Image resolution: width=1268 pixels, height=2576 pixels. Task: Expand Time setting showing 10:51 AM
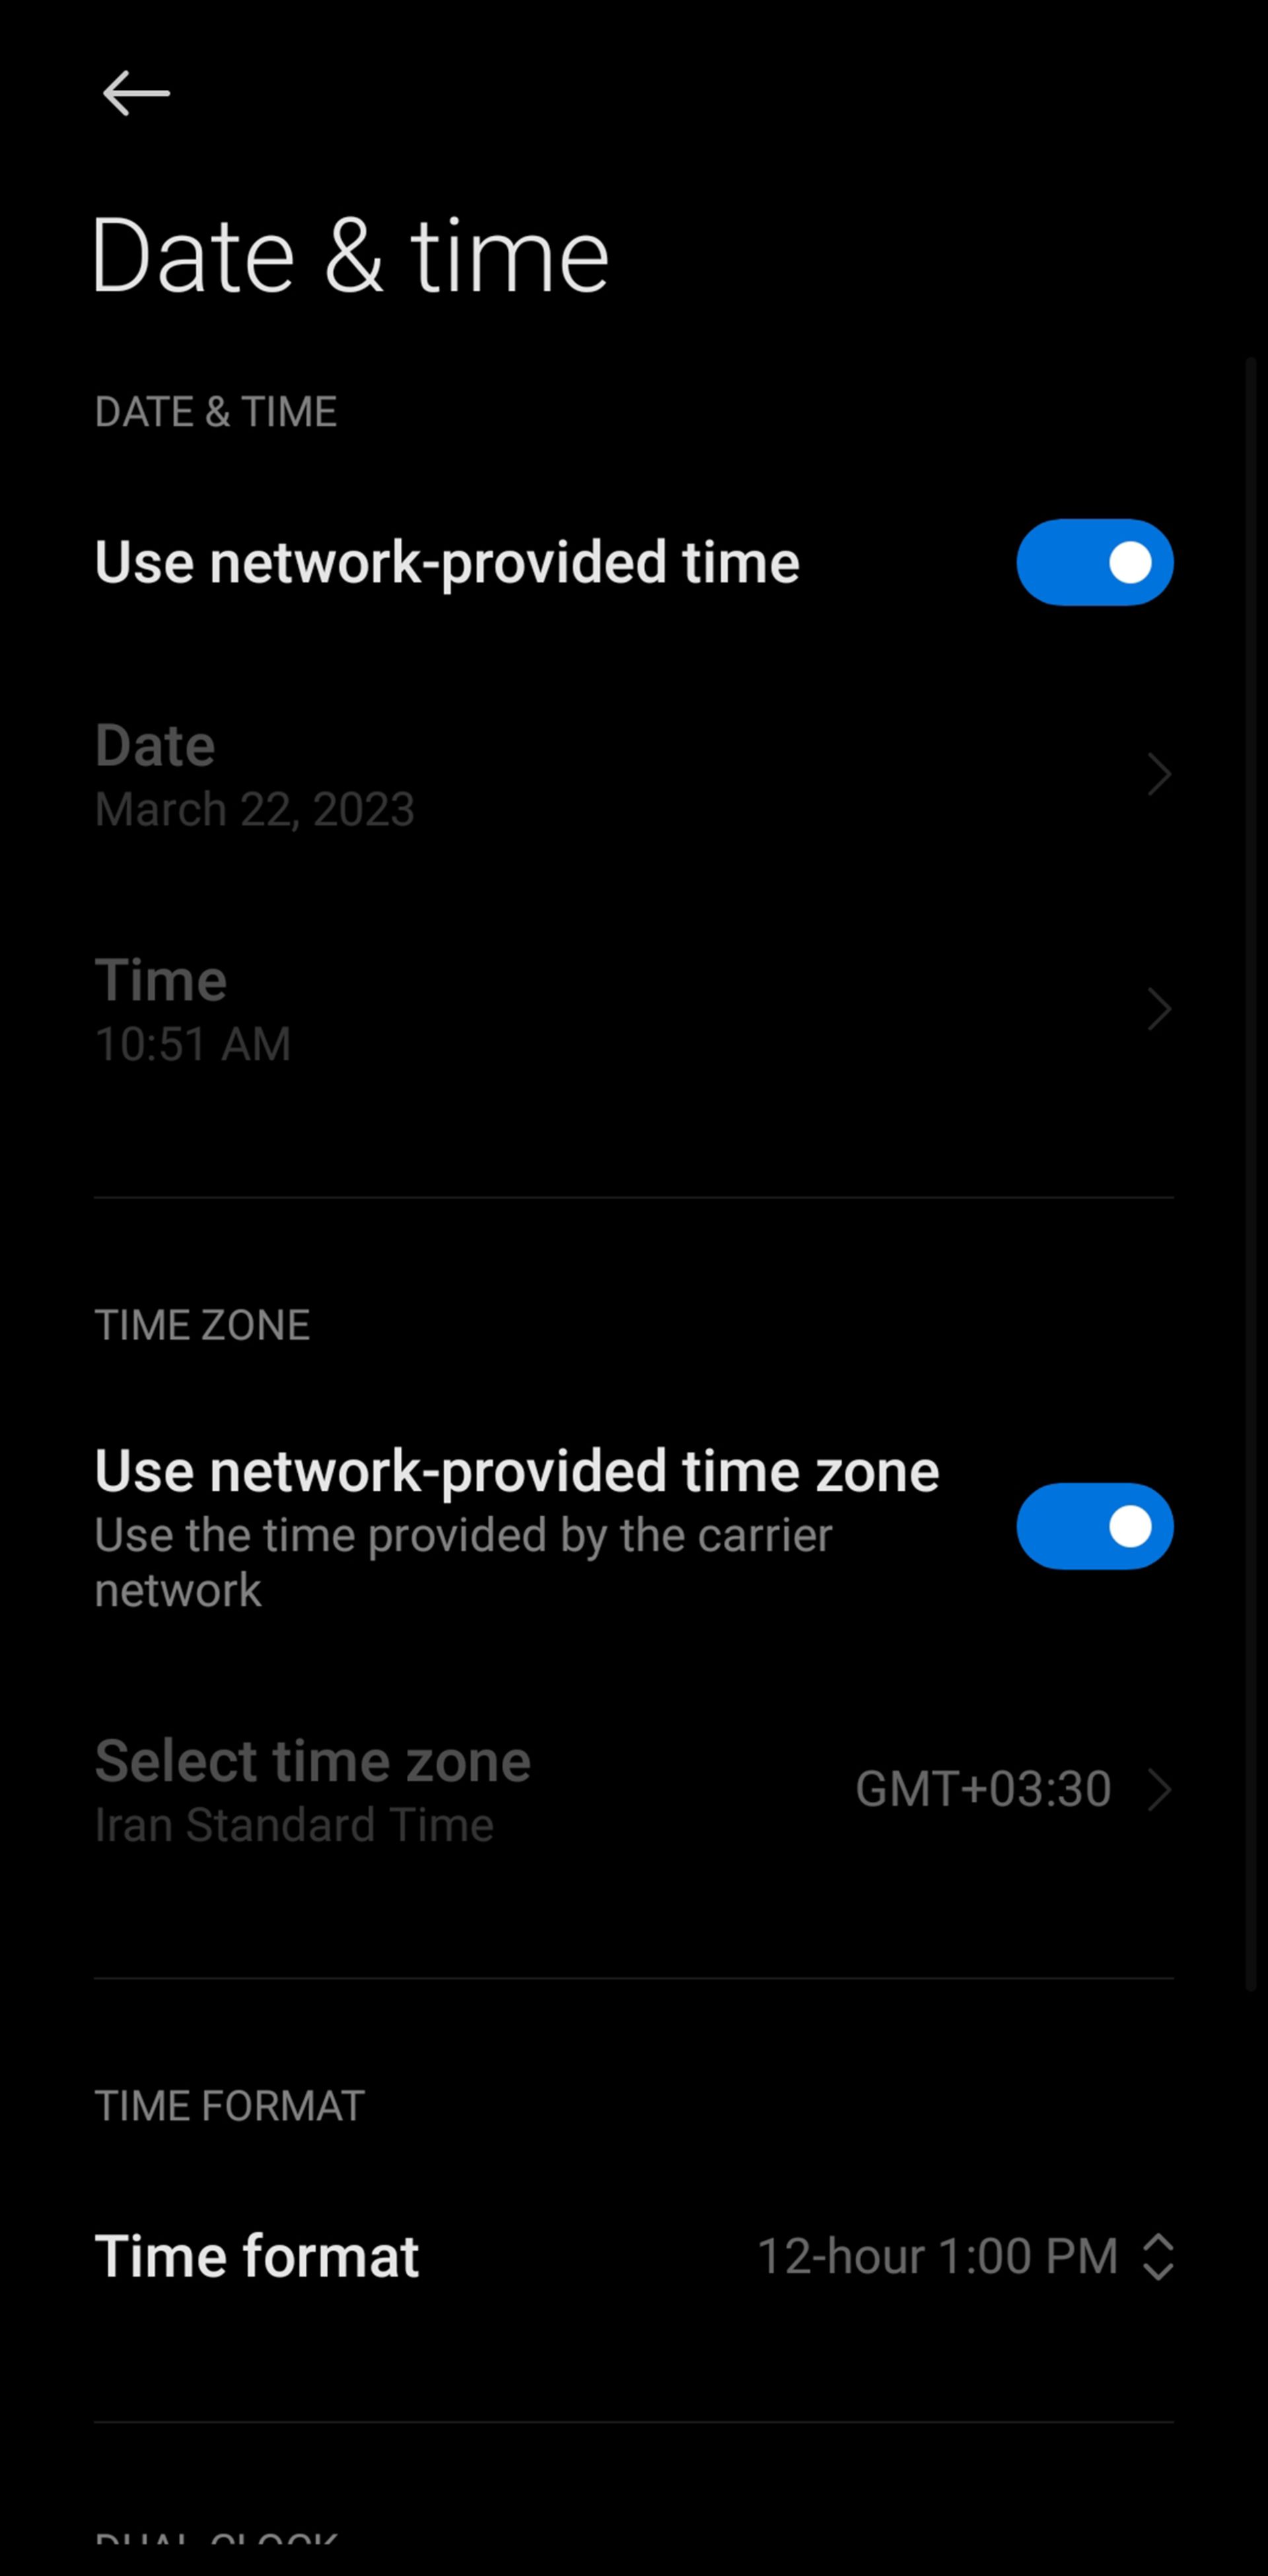(x=634, y=1007)
